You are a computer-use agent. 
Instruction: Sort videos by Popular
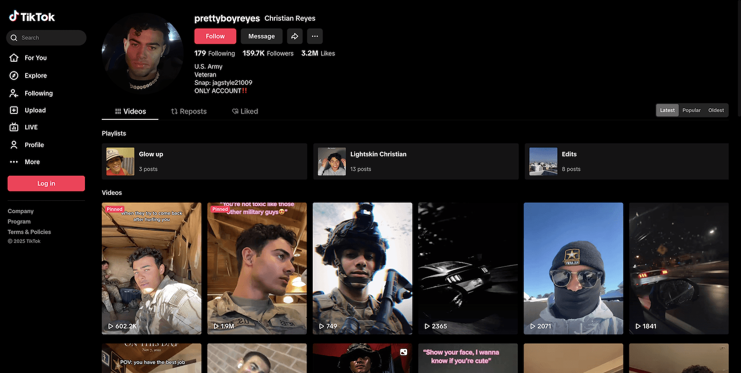[x=691, y=111]
